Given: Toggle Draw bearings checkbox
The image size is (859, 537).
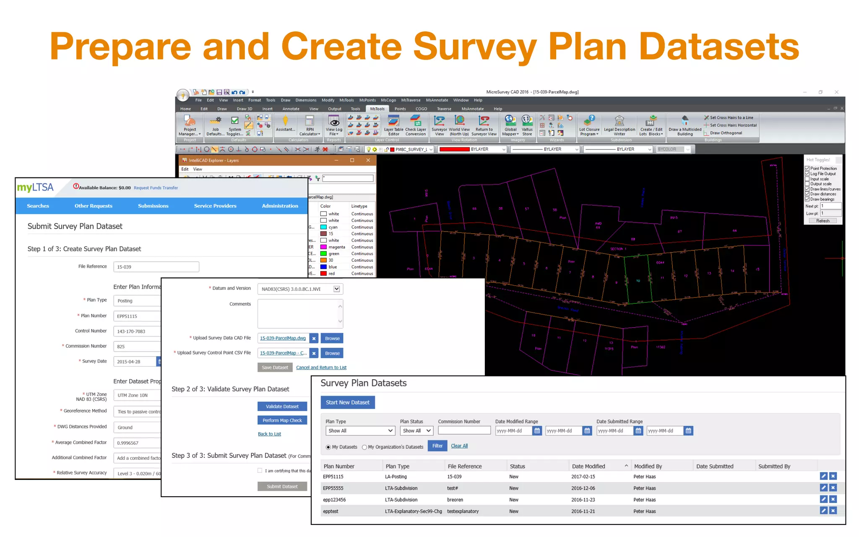Looking at the screenshot, I should [807, 199].
